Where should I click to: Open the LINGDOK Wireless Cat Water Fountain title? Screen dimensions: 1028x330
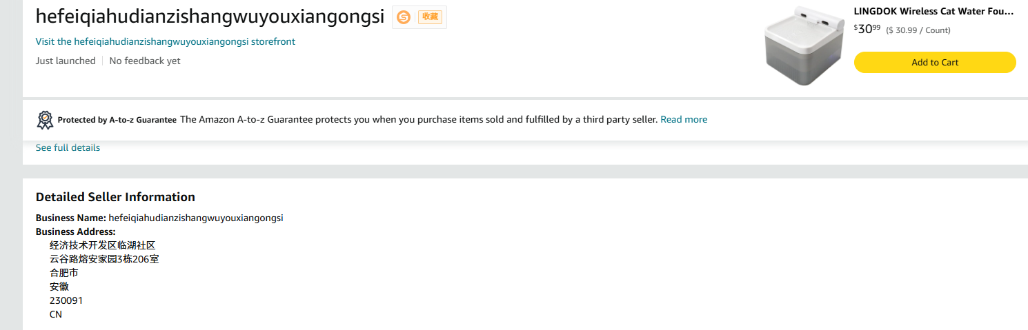pyautogui.click(x=933, y=11)
